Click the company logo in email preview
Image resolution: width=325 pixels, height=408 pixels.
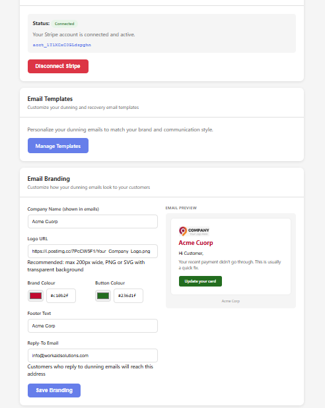click(194, 231)
